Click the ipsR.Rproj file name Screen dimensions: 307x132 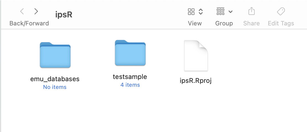click(x=195, y=81)
